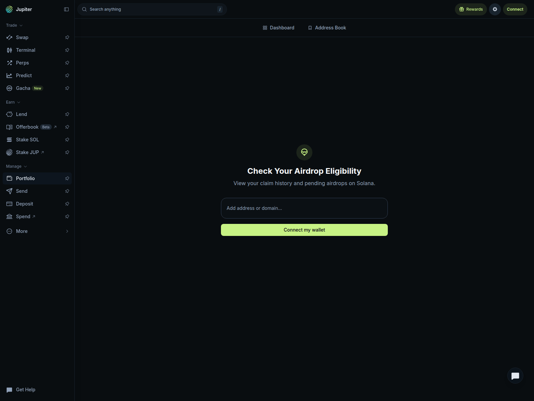Click the Address Book bookmark icon
534x401 pixels.
(x=310, y=28)
